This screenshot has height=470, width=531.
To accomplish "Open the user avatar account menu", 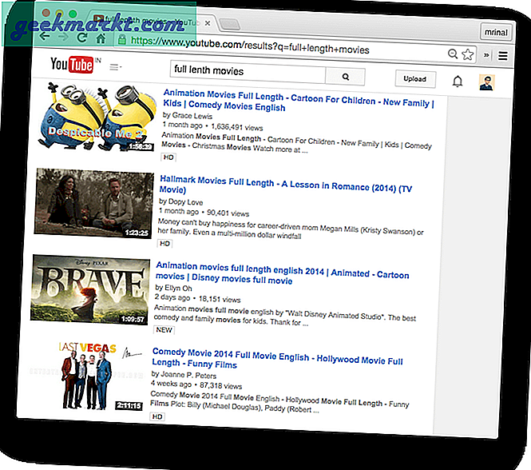I will (486, 82).
